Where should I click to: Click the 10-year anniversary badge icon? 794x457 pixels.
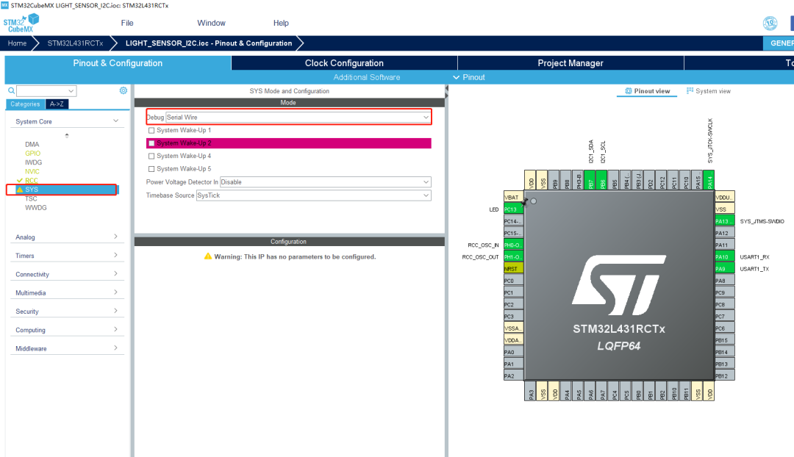770,24
